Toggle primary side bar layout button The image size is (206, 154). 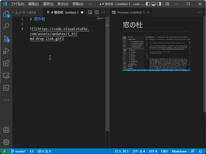(x=148, y=4)
